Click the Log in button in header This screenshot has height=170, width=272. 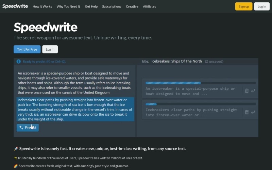pyautogui.click(x=262, y=6)
